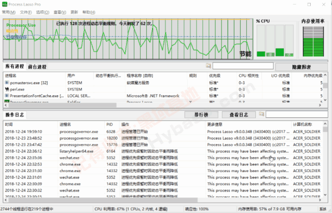Image resolution: width=332 pixels, height=213 pixels.
Task: Click the perl.exe camel icon
Action: (7, 89)
